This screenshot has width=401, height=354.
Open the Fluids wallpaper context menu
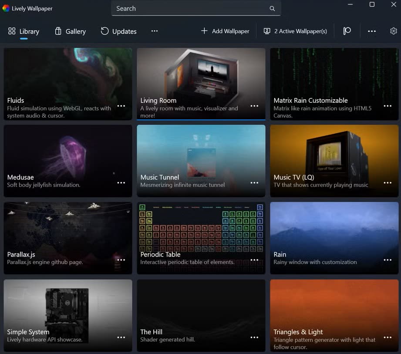click(121, 106)
